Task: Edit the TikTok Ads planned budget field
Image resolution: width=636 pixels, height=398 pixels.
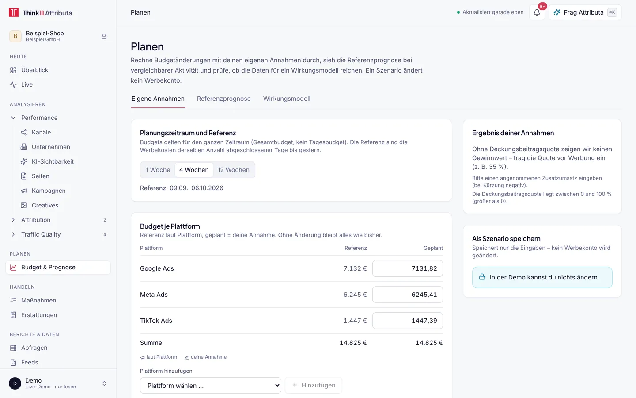Action: 408,321
